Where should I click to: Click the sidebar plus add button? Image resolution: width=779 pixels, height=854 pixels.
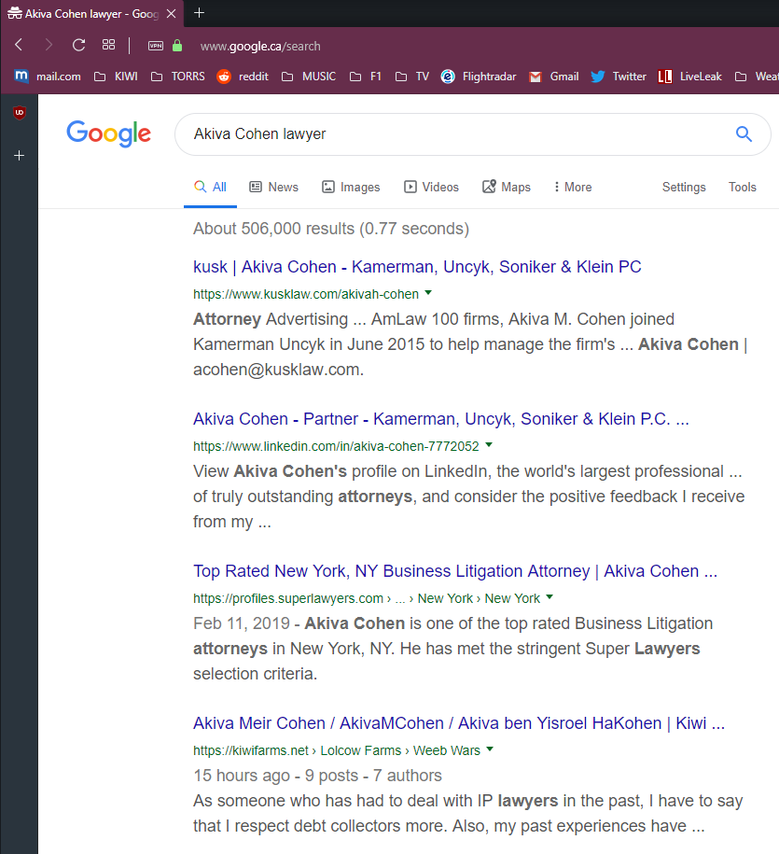click(19, 156)
